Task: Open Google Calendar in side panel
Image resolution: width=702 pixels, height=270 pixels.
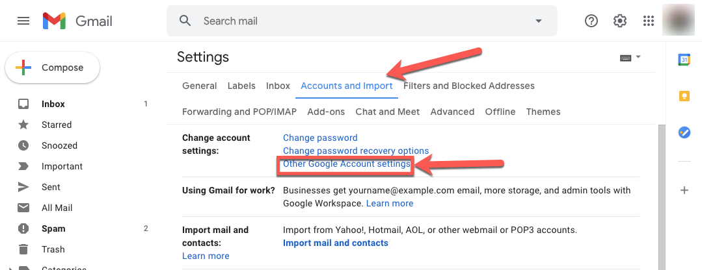Action: click(x=684, y=59)
